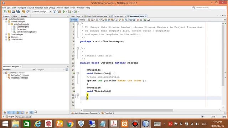Click the Save All toolbar icon
The height and width of the screenshot is (128, 228).
pos(18,11)
